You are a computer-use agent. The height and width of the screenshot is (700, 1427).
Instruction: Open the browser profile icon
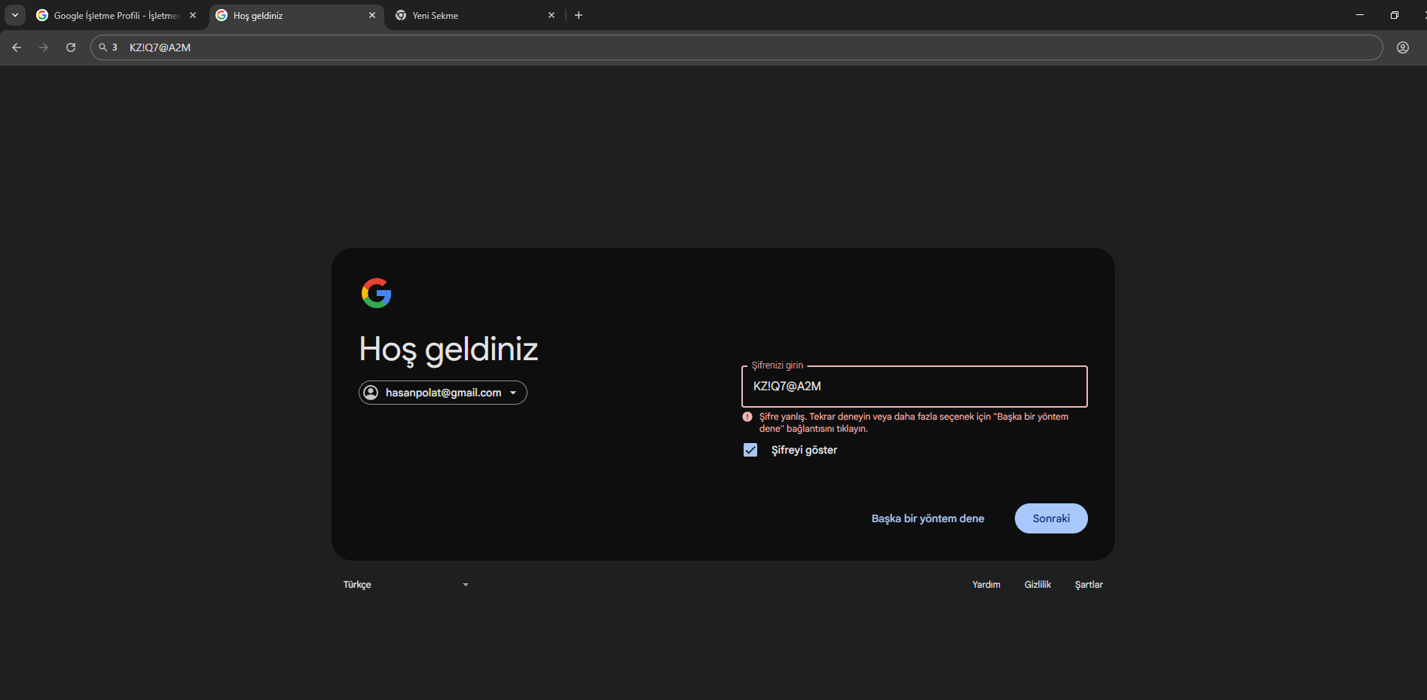point(1403,47)
